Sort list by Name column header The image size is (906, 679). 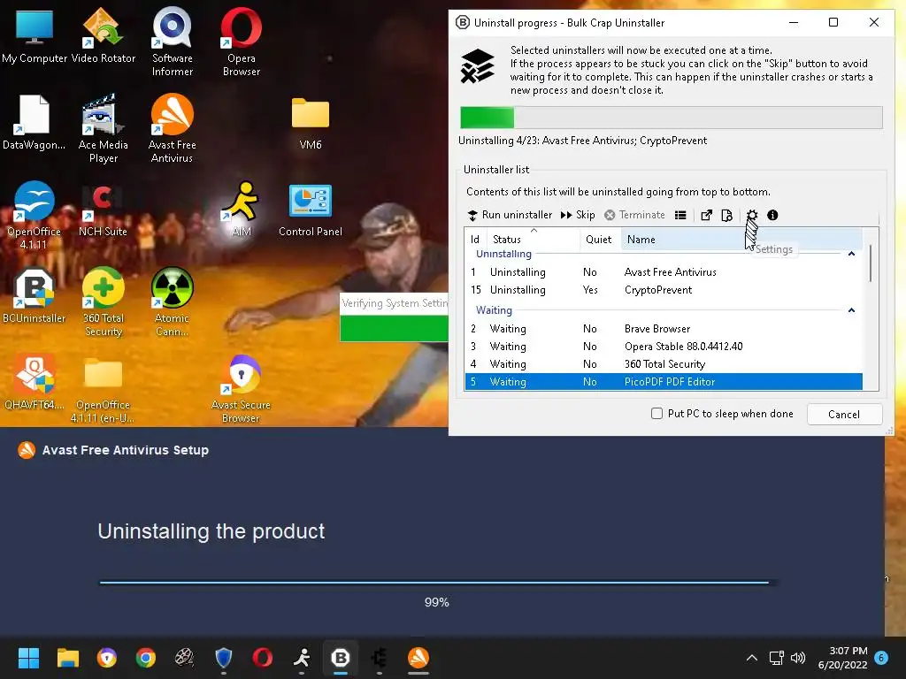click(x=741, y=239)
